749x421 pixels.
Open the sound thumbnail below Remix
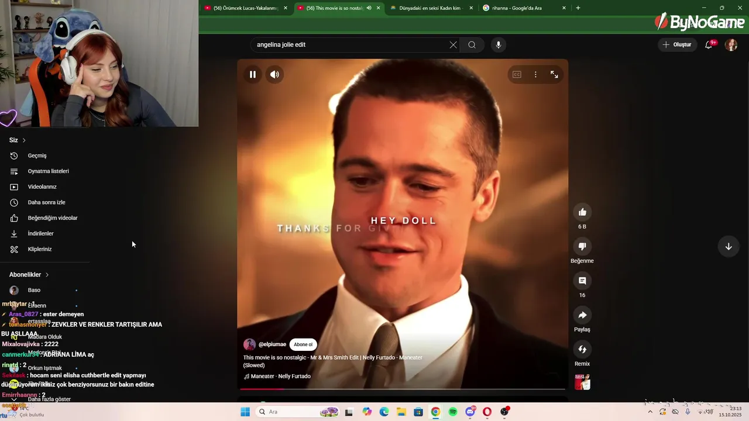[582, 382]
